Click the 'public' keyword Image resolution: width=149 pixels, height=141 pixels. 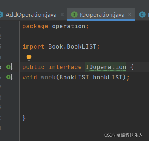pos(33,67)
